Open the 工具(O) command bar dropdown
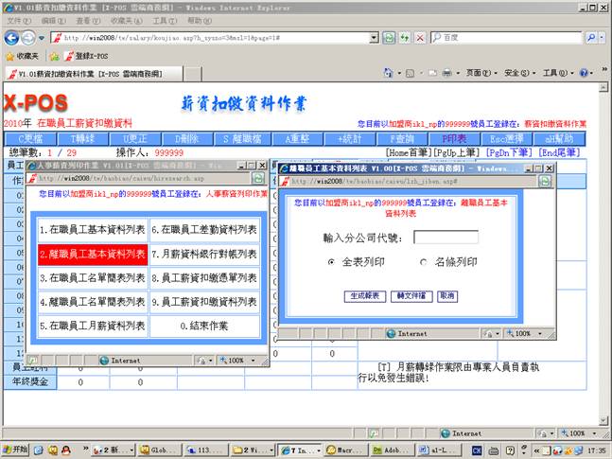The image size is (612, 459). click(556, 73)
